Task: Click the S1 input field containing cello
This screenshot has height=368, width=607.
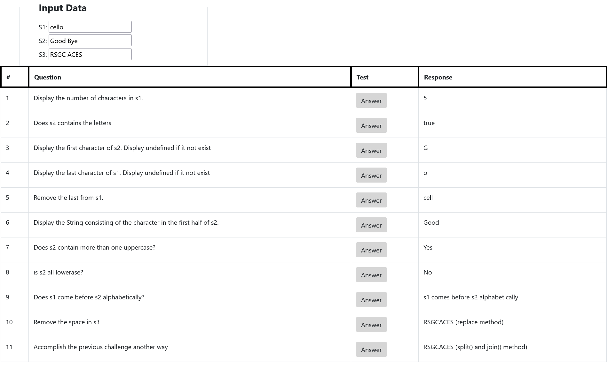Action: click(x=90, y=27)
